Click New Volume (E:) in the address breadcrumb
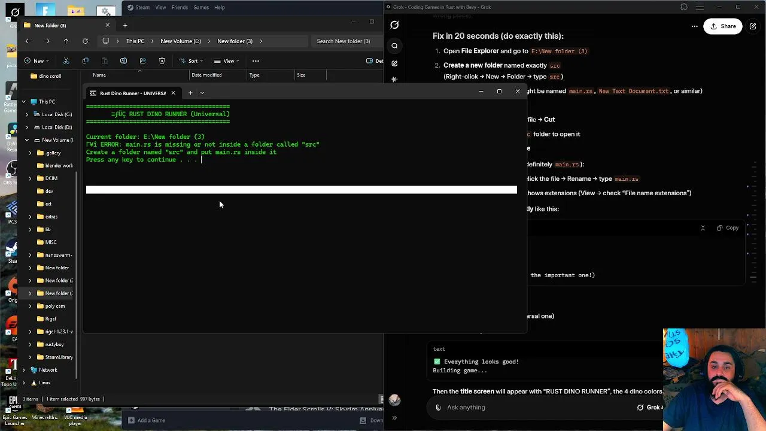Image resolution: width=766 pixels, height=431 pixels. 181,41
